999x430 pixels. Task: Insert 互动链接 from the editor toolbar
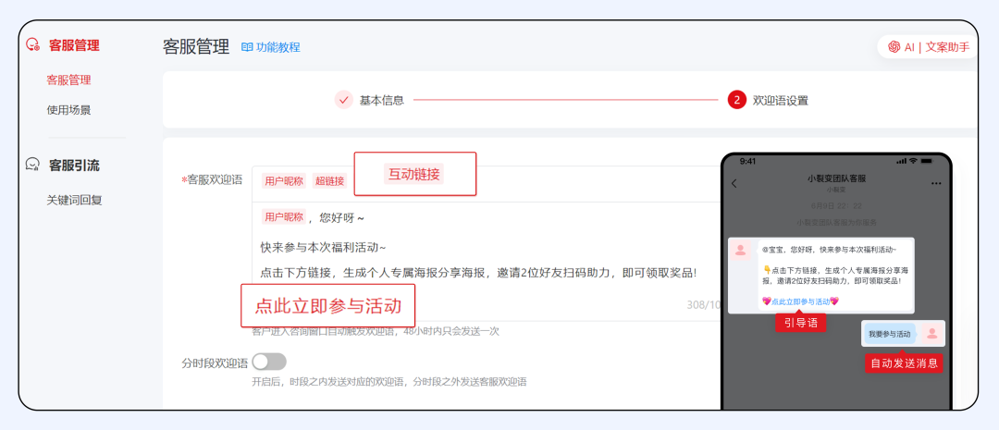click(414, 174)
